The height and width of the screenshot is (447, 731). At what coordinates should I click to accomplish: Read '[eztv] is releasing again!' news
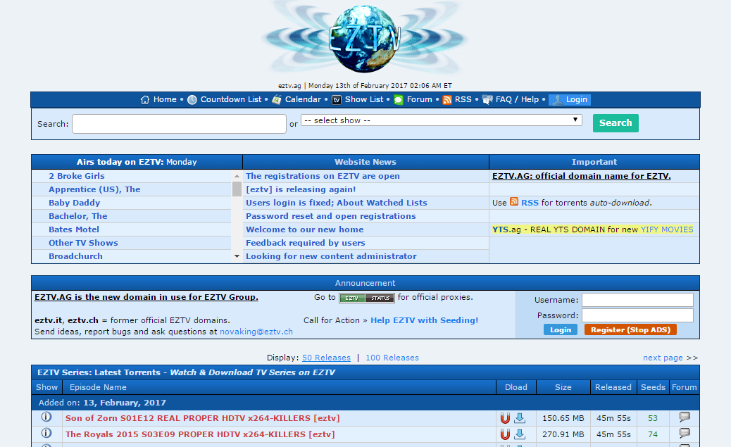tap(301, 189)
